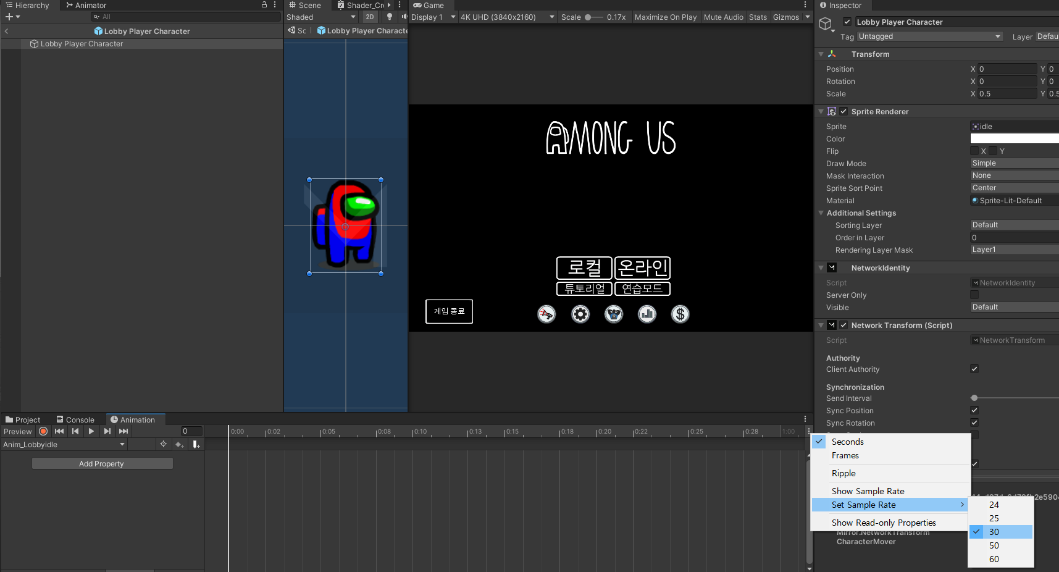The width and height of the screenshot is (1059, 572).
Task: Click the Stats button in Game view
Action: 758,17
